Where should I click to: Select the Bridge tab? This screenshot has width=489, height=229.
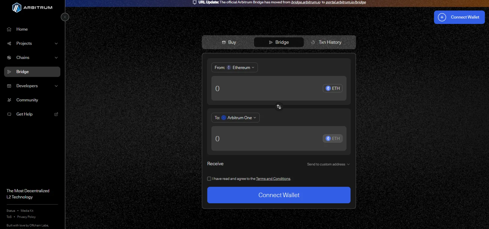click(279, 42)
